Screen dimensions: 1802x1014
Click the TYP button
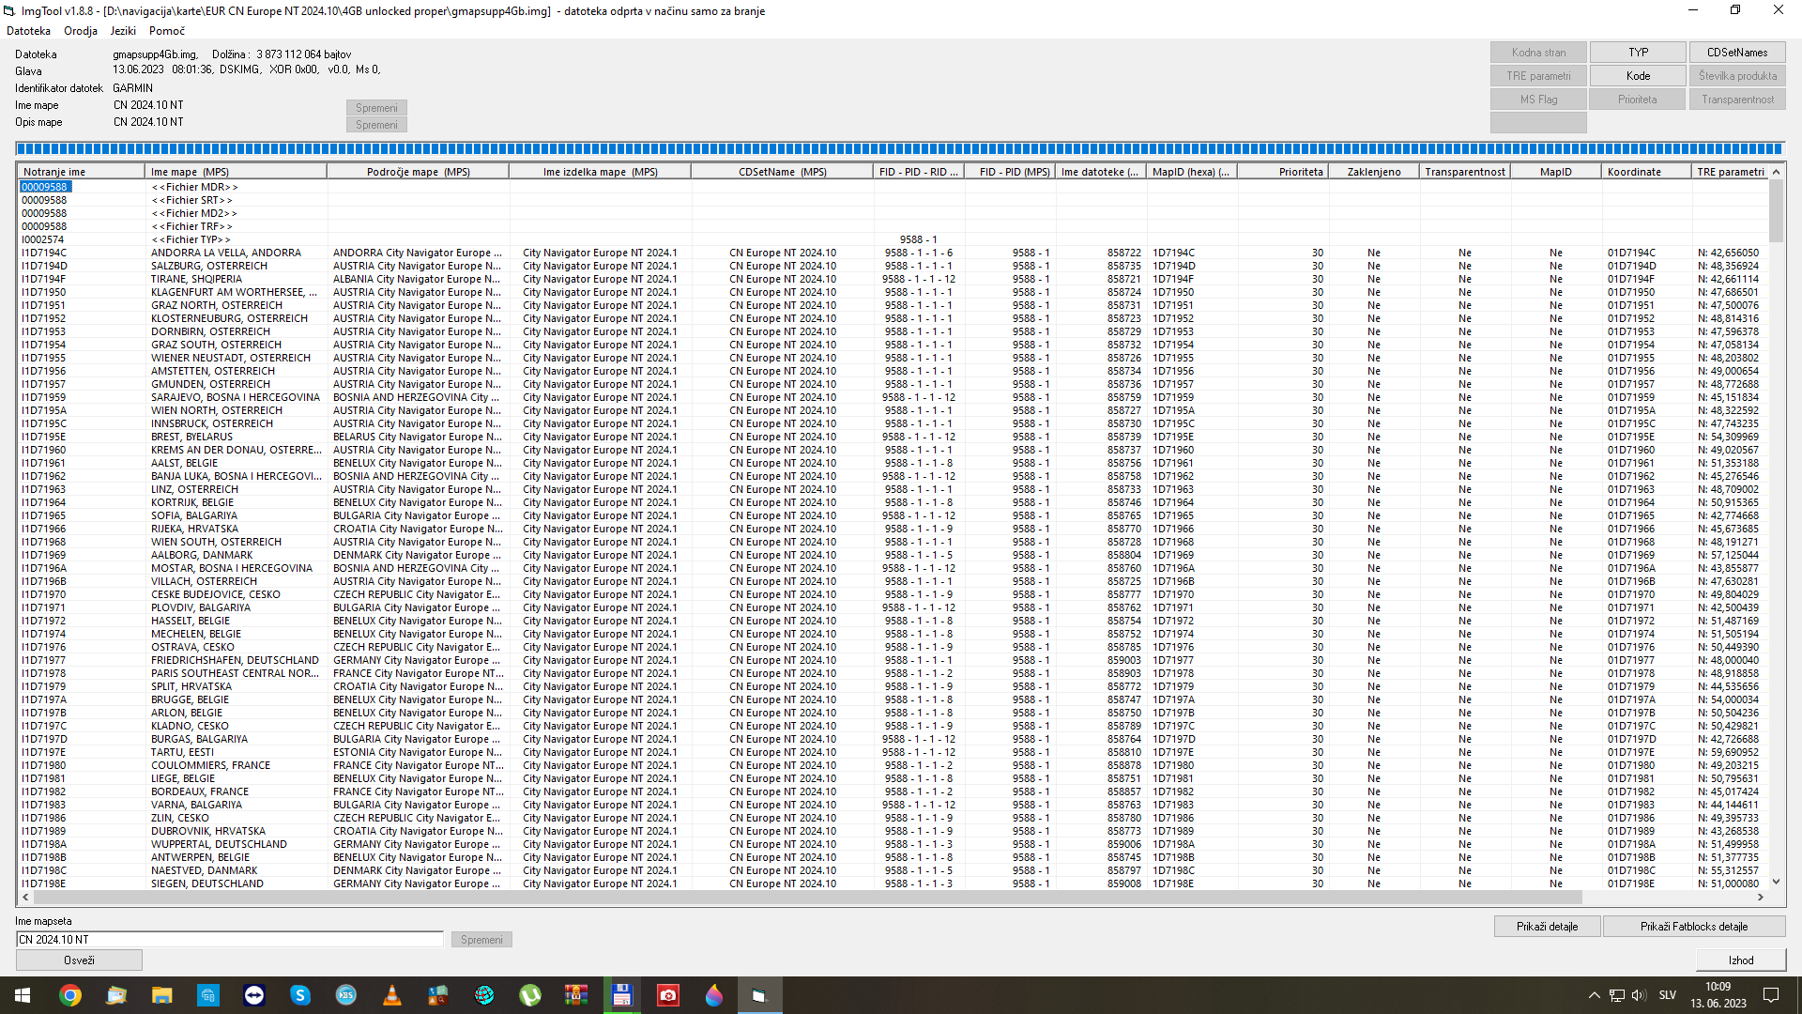pos(1638,53)
